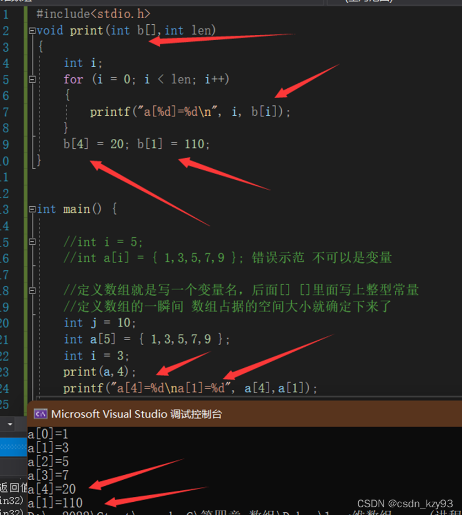Click console output 'a[1]=110'
462x515 pixels.
(x=55, y=503)
